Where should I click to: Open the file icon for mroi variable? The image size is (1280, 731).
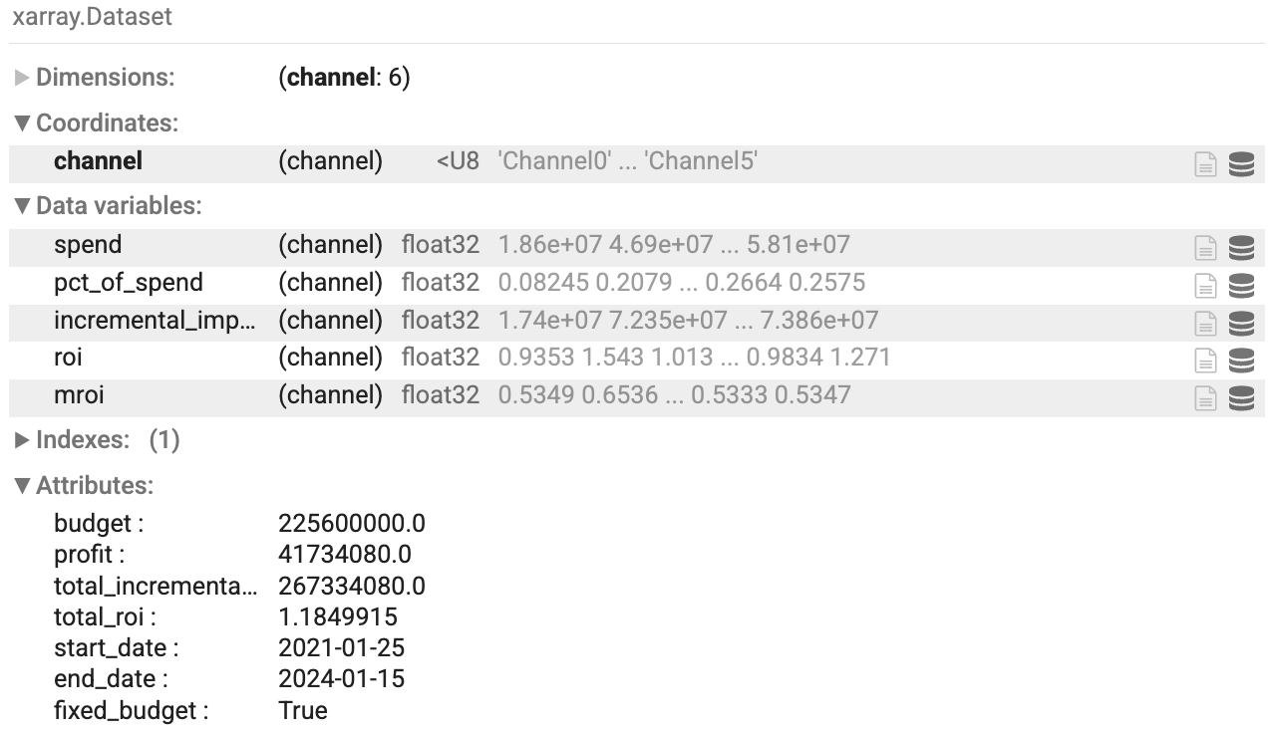(x=1205, y=395)
